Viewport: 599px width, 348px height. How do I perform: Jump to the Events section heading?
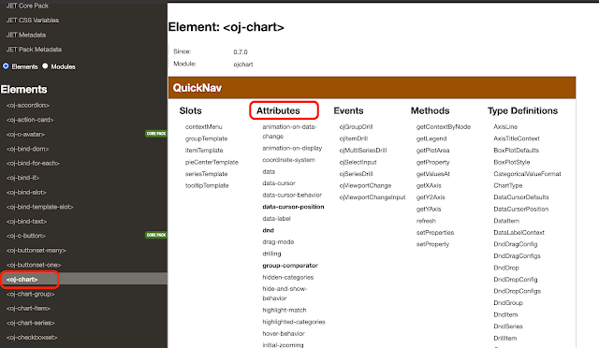tap(348, 110)
